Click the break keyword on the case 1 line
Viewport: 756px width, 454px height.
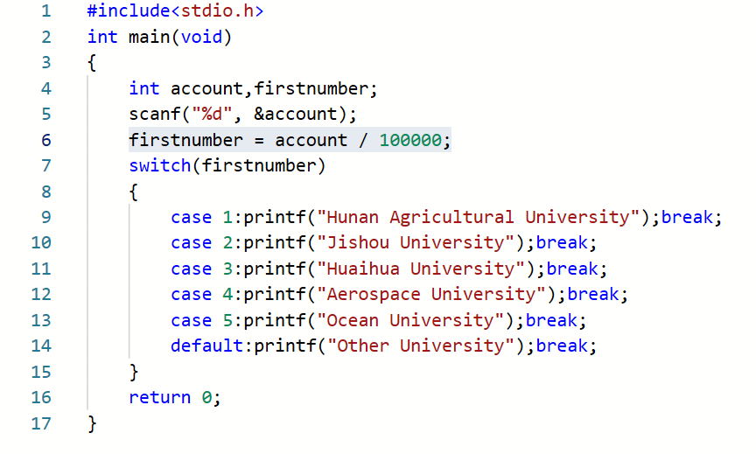click(x=688, y=217)
